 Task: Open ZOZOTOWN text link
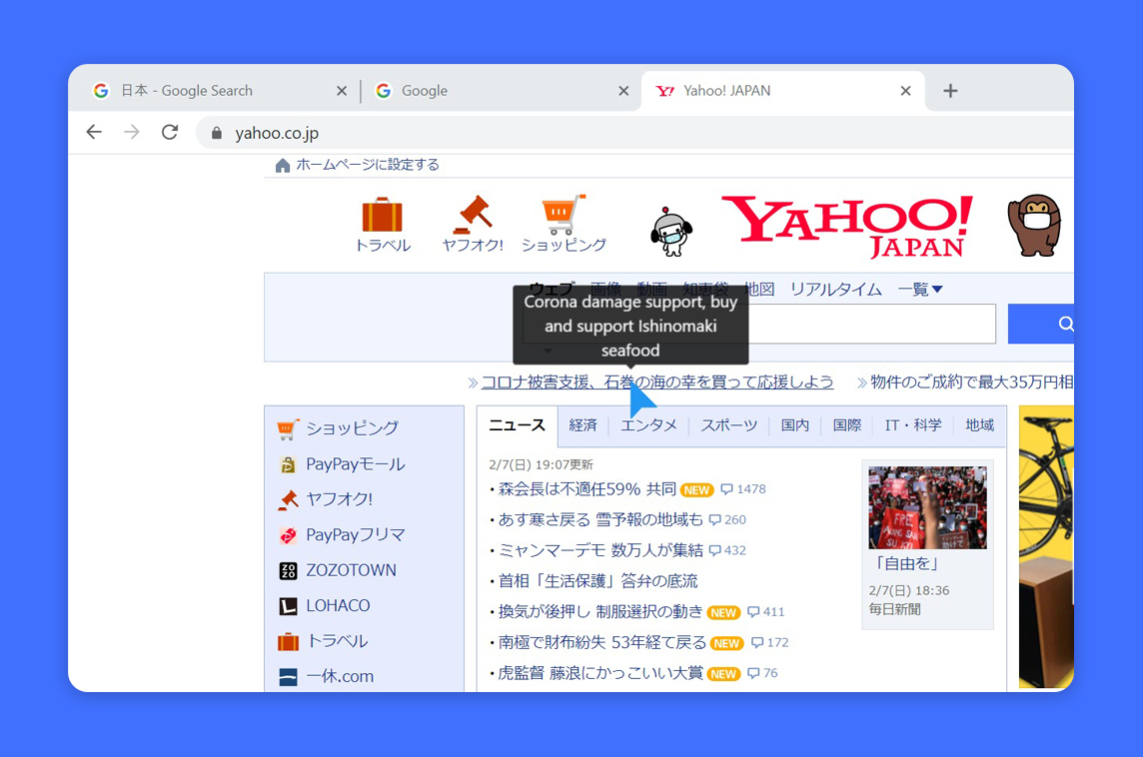tap(352, 570)
